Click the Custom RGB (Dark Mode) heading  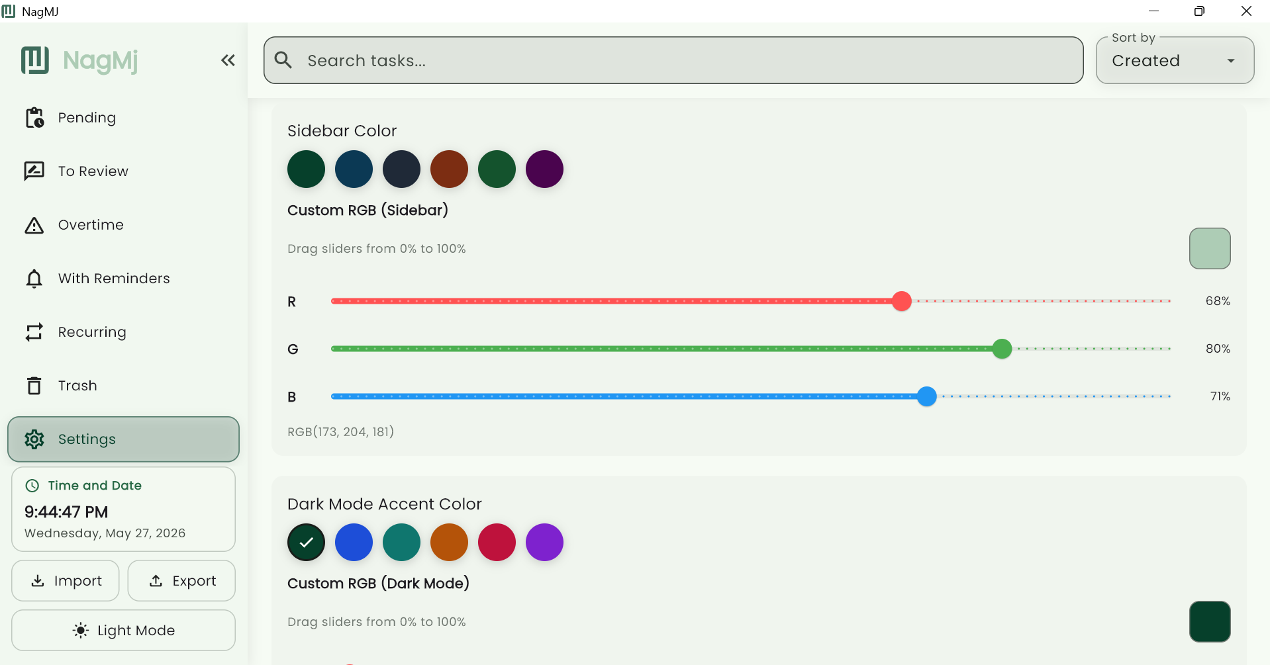click(379, 584)
